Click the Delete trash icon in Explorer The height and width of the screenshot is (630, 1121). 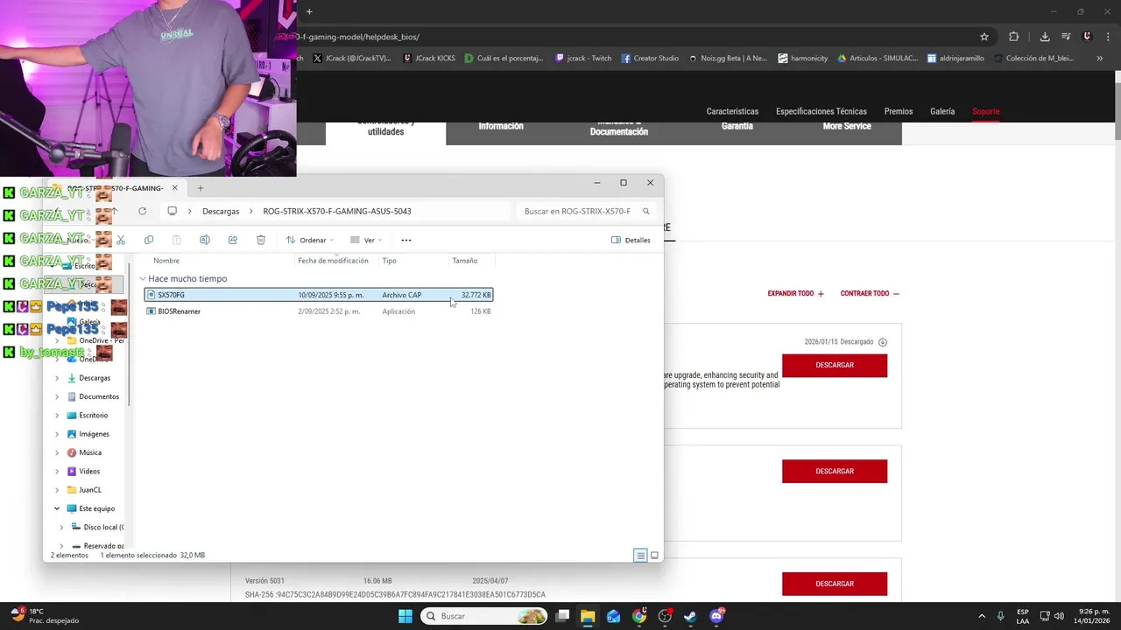pyautogui.click(x=261, y=240)
